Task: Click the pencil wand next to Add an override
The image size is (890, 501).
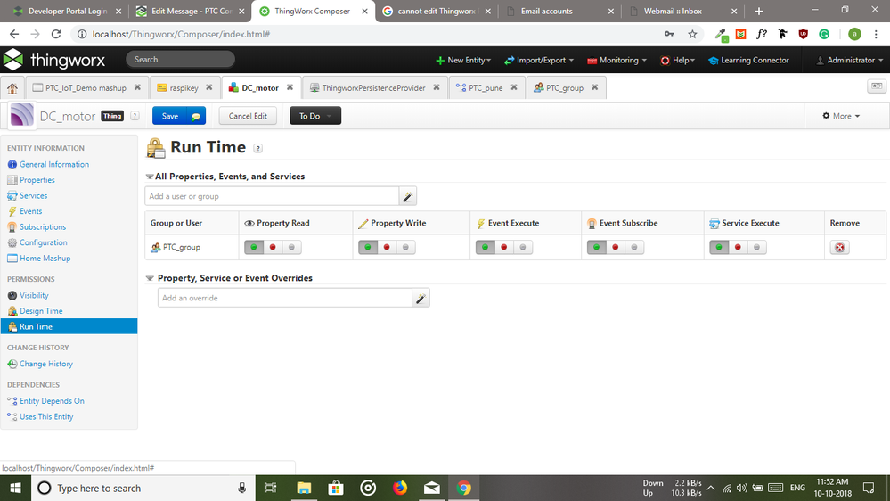Action: (x=421, y=299)
